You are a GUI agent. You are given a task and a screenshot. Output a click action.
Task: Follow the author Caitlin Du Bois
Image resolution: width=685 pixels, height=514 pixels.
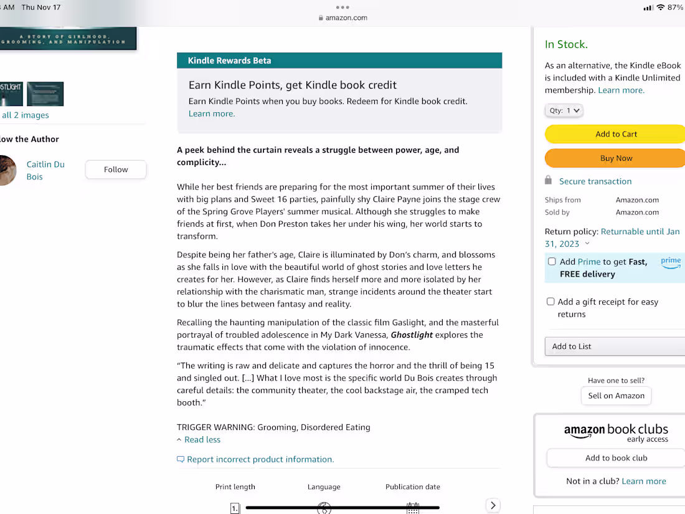115,169
